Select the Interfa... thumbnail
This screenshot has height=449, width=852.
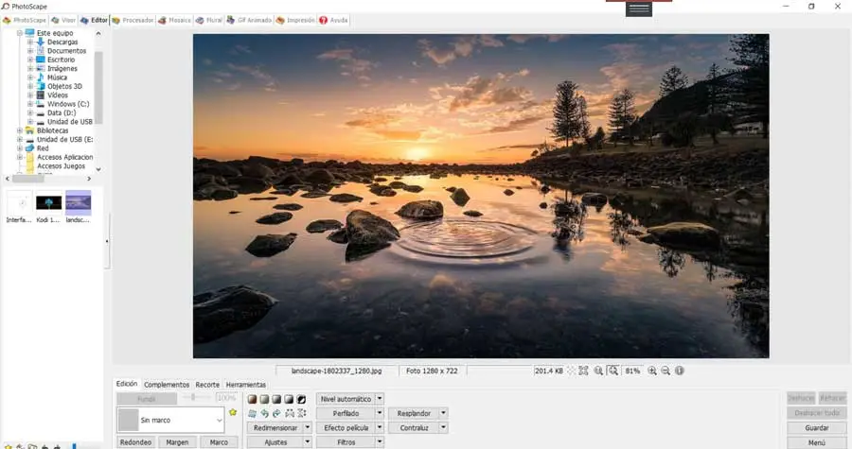click(x=19, y=206)
